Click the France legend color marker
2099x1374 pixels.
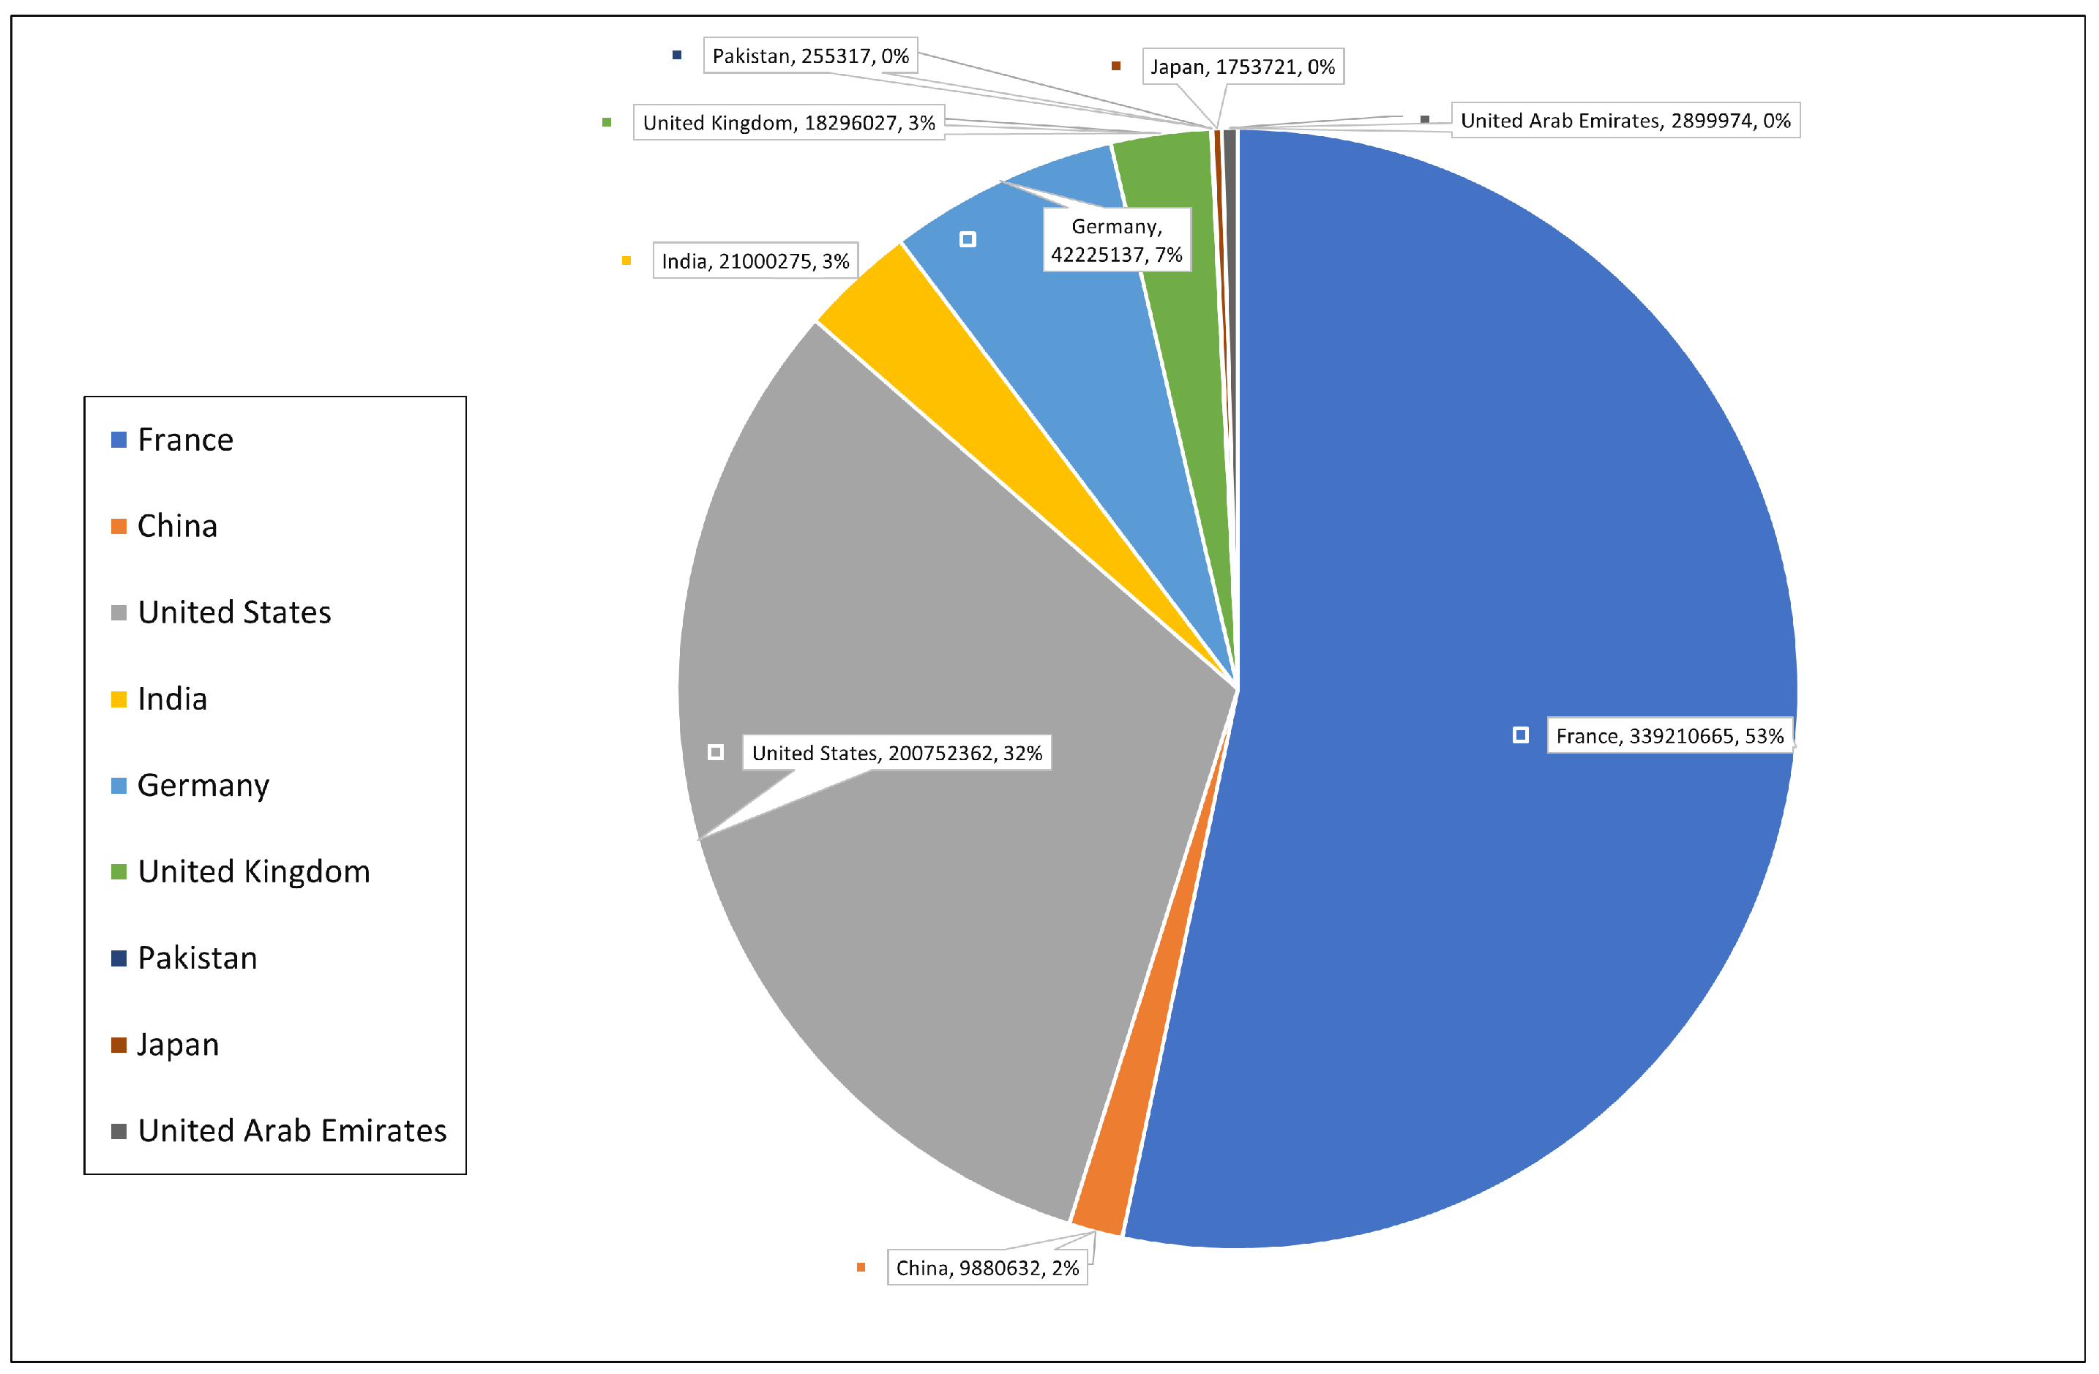click(119, 440)
